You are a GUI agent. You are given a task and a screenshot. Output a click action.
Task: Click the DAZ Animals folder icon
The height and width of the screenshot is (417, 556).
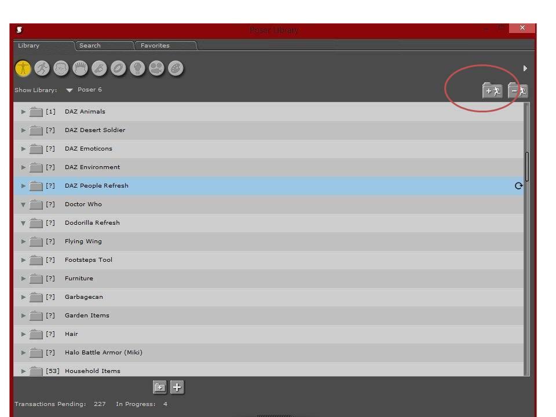[35, 112]
